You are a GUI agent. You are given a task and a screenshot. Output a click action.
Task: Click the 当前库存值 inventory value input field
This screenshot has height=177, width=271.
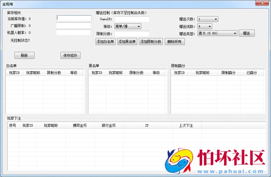click(x=74, y=18)
